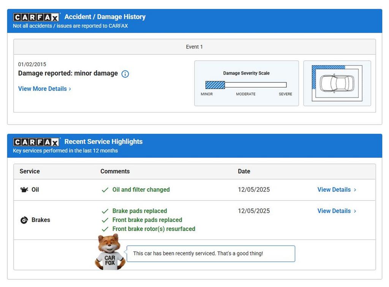The width and height of the screenshot is (389, 287).
Task: Click the 'Brake pads replaced' comment
Action: pyautogui.click(x=139, y=211)
